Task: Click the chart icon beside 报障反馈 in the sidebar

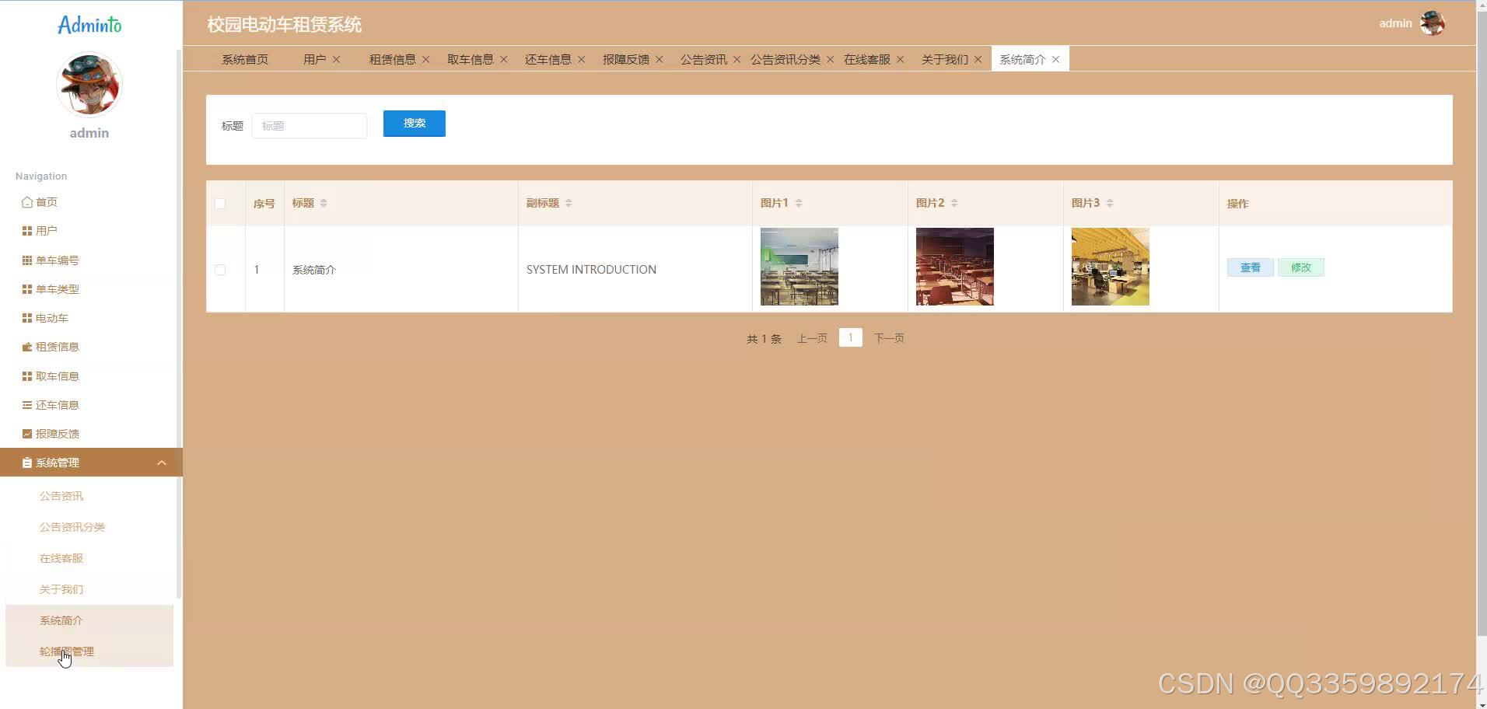Action: click(27, 434)
